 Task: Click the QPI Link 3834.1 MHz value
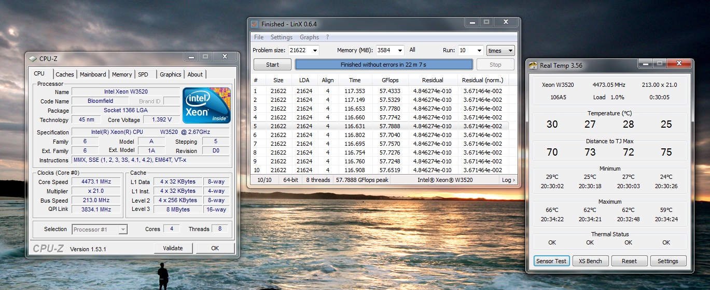coord(96,210)
